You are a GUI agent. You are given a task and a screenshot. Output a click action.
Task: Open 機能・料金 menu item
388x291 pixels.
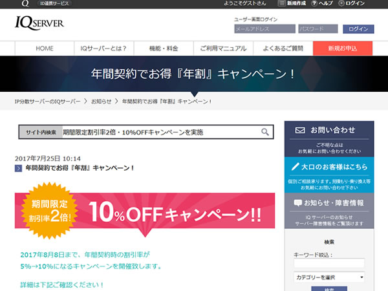(164, 48)
